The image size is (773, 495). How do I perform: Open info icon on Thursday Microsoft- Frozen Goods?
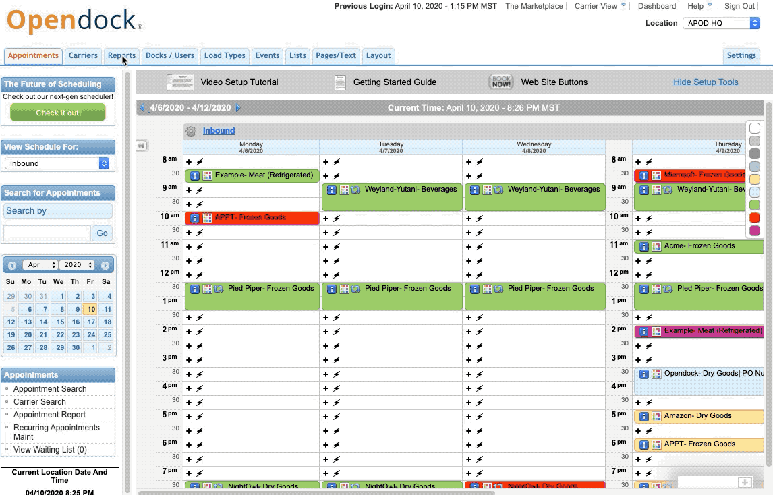pyautogui.click(x=644, y=175)
